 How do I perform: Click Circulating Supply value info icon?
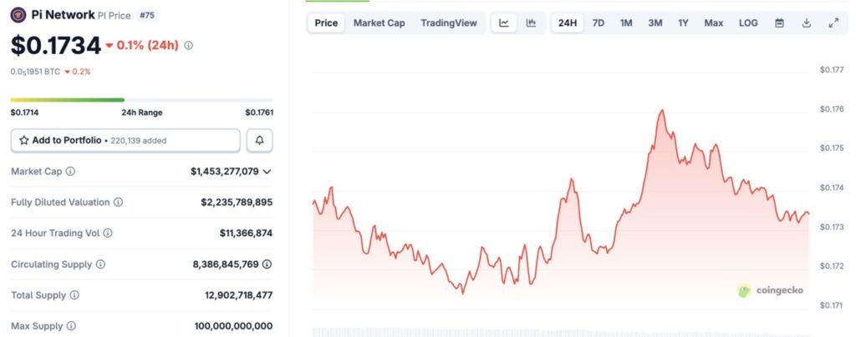(267, 264)
